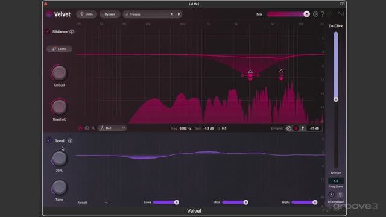Select the EQ band node near 3 kHz
386x217 pixels.
tap(250, 75)
